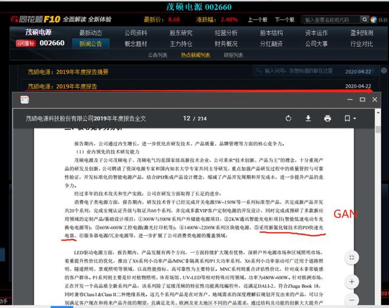Go to previous stock via 上一个股
The height and width of the screenshot is (308, 389).
[x=258, y=19]
